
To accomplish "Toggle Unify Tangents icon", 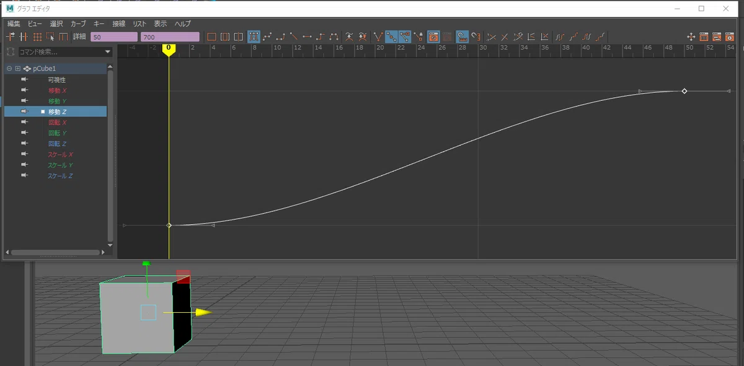I will click(392, 37).
